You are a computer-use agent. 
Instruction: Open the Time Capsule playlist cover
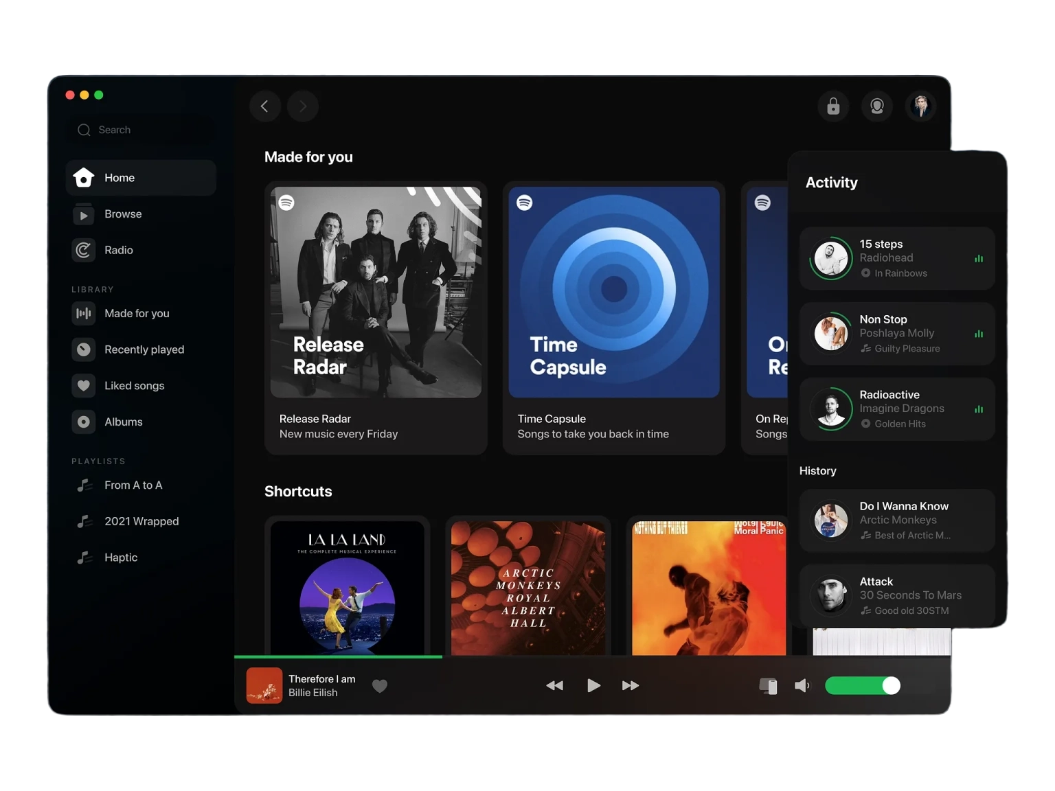(x=614, y=293)
